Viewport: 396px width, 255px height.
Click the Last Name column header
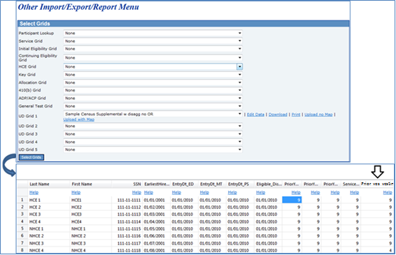pyautogui.click(x=49, y=184)
